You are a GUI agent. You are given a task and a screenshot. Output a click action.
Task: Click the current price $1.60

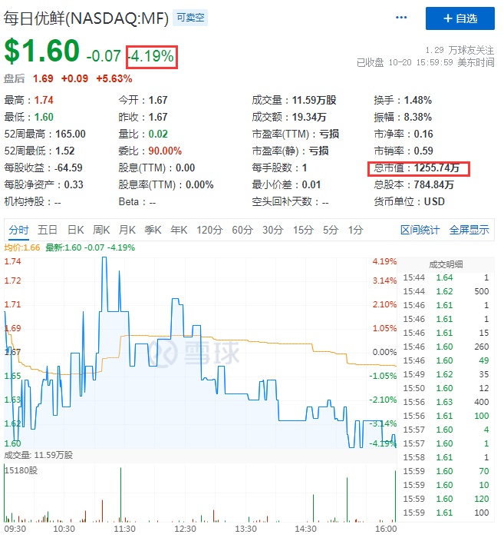point(41,51)
